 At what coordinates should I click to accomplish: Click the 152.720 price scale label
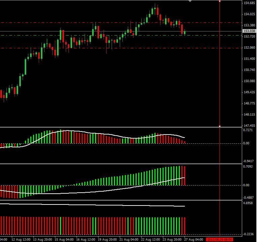point(249,36)
